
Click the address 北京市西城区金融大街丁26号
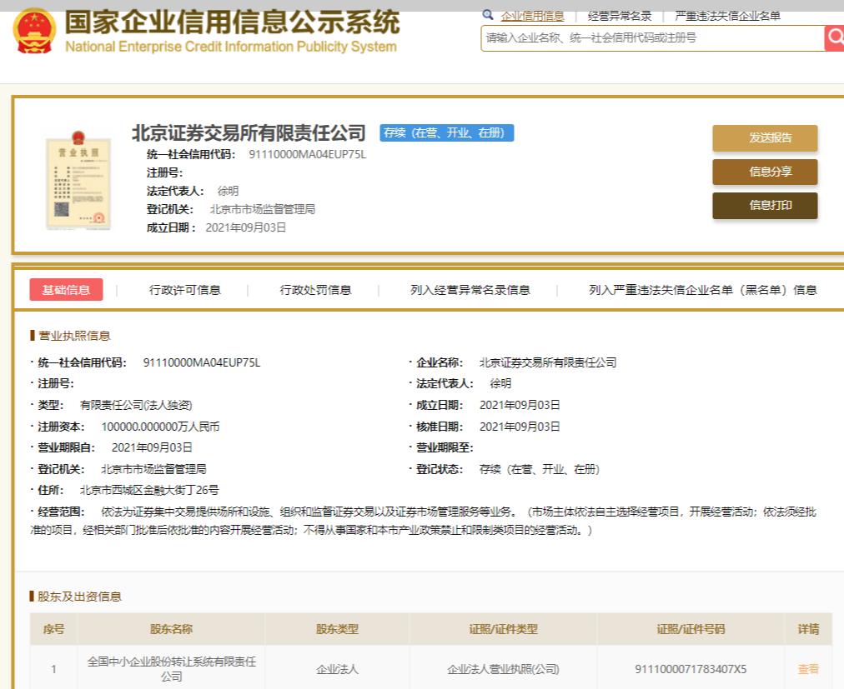coord(149,490)
